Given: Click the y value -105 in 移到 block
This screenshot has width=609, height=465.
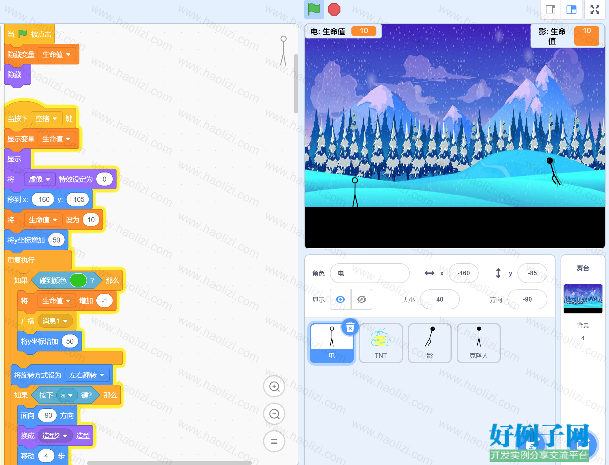Looking at the screenshot, I should 78,200.
